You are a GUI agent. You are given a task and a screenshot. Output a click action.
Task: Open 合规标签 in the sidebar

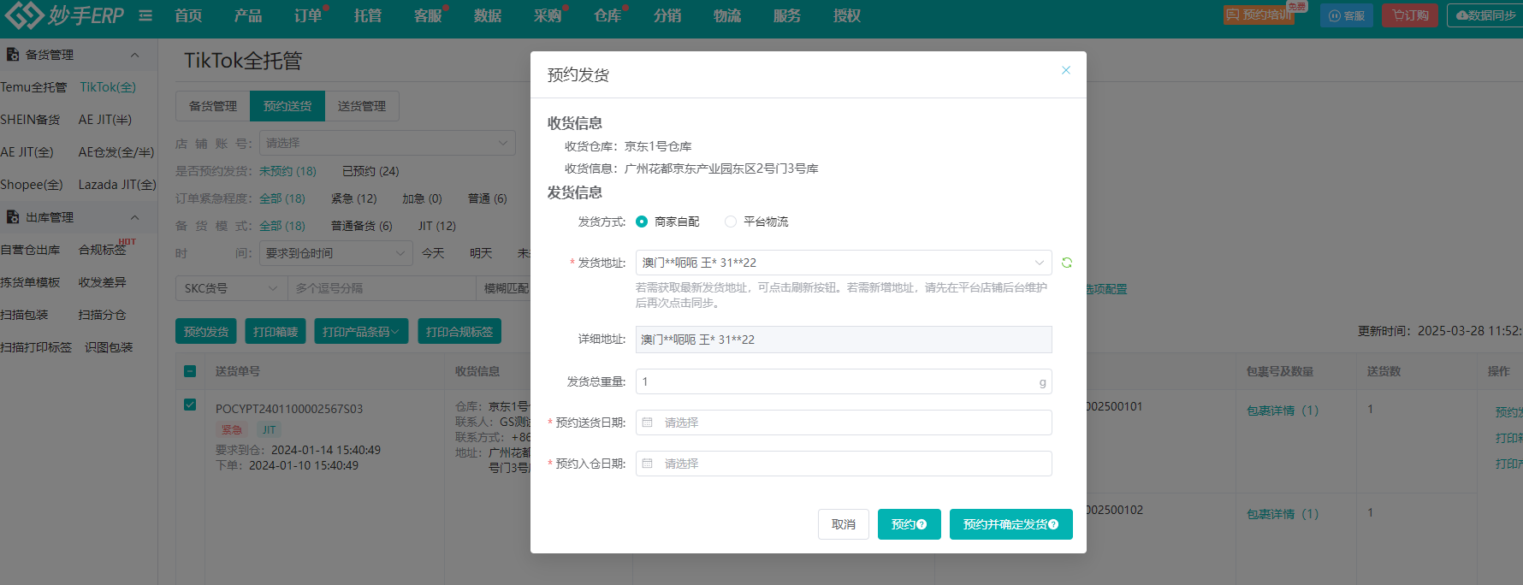coord(102,250)
